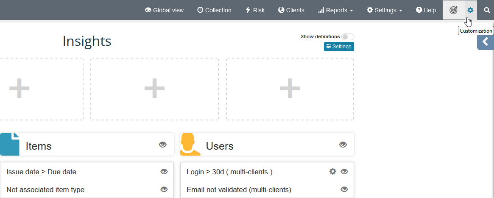The height and width of the screenshot is (198, 494).
Task: Expand the Reports dropdown menu
Action: click(x=335, y=10)
